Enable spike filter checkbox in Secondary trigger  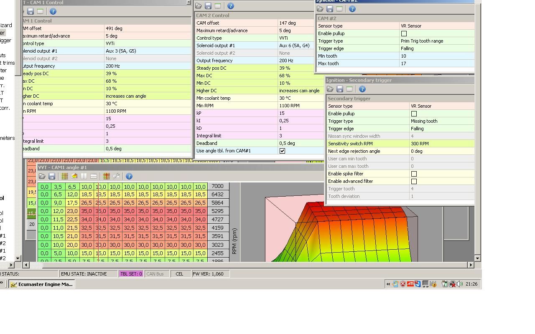414,174
